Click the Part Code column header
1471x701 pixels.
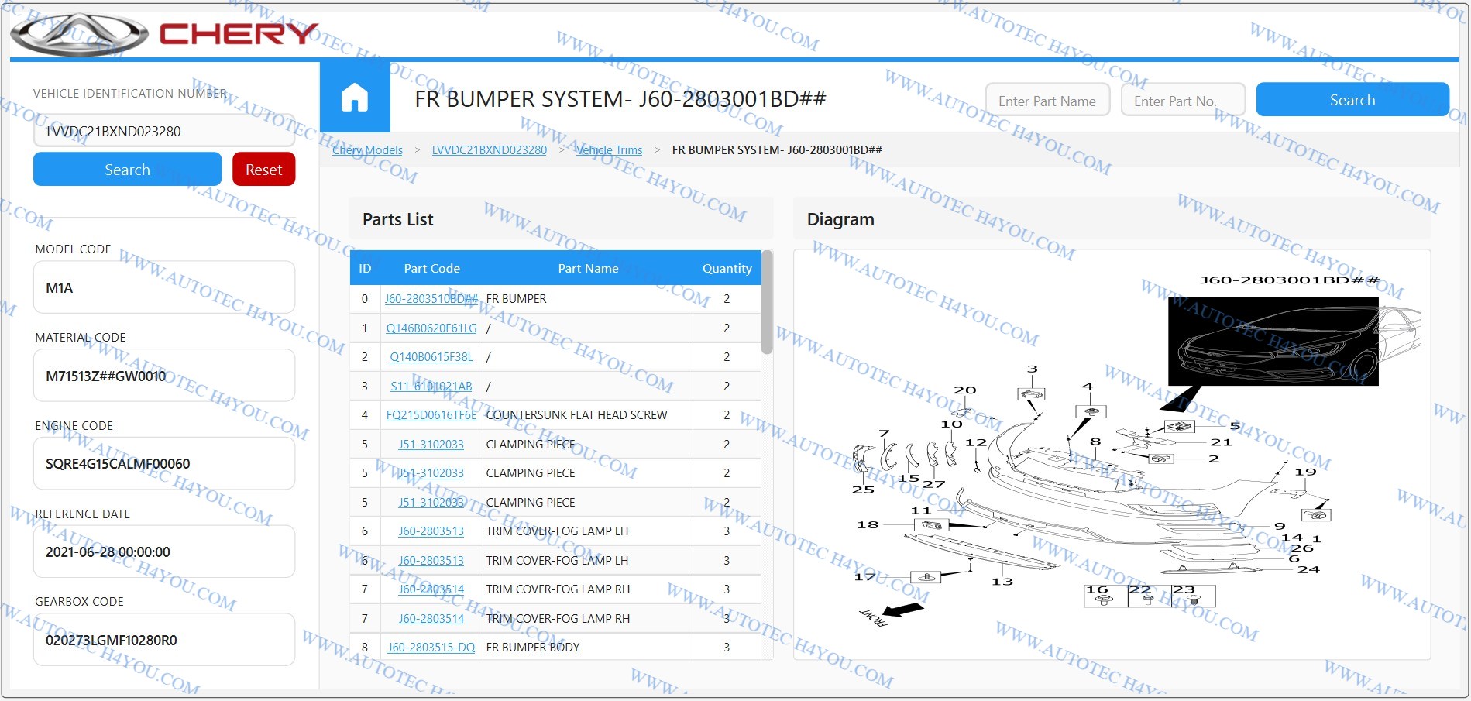point(431,269)
